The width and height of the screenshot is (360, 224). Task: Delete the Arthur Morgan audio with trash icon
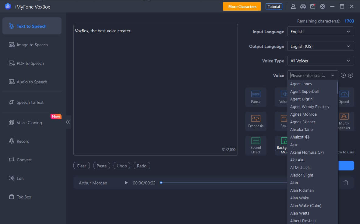(346, 183)
